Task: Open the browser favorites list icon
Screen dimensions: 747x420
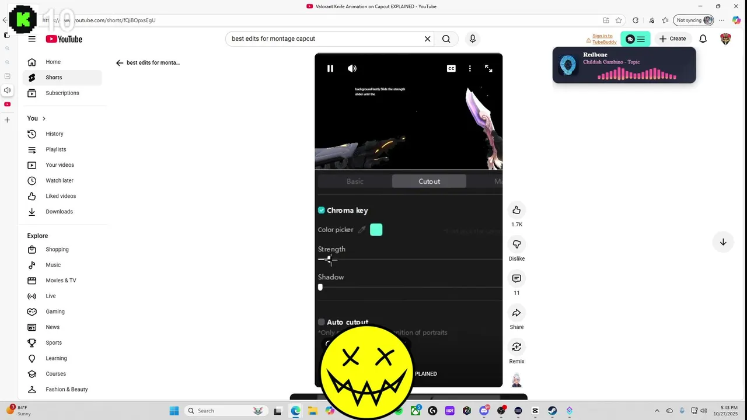Action: 665,20
